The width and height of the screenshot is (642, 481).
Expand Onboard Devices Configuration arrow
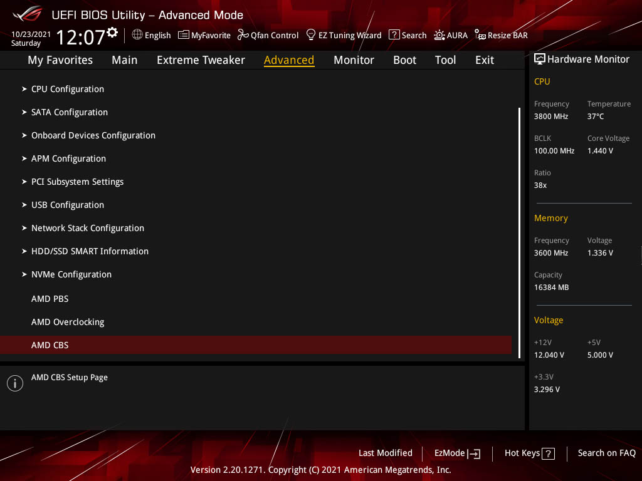pyautogui.click(x=24, y=135)
